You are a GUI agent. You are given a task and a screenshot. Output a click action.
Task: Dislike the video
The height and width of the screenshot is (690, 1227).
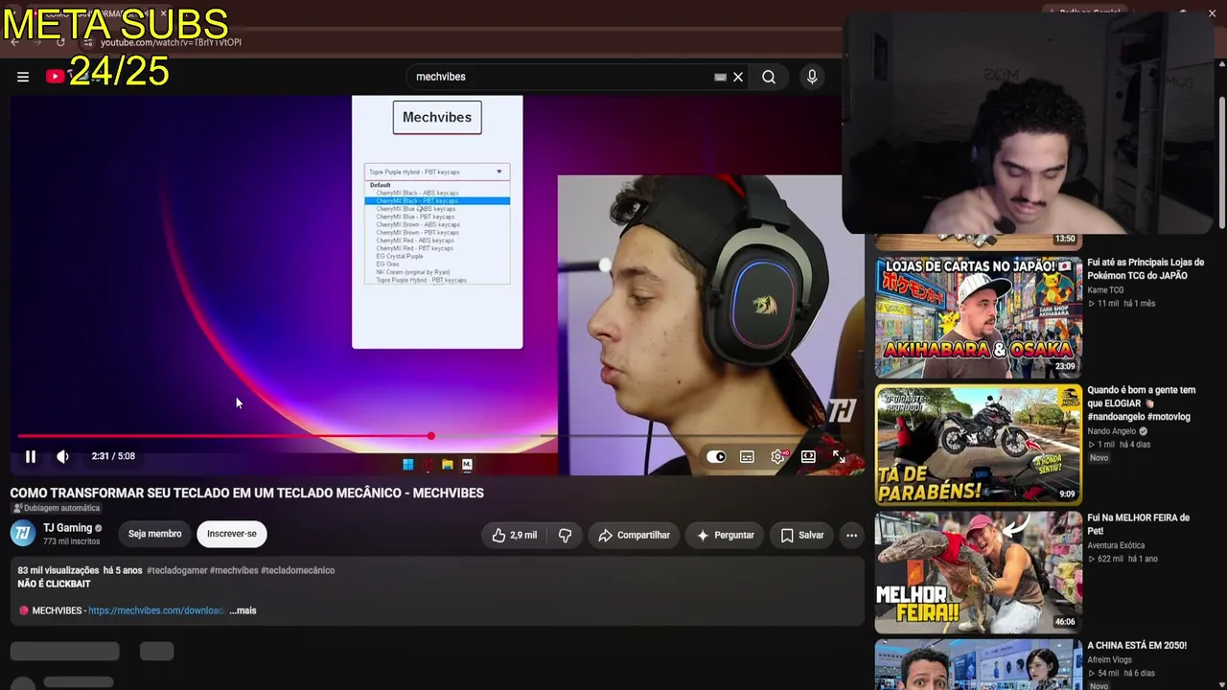click(565, 536)
